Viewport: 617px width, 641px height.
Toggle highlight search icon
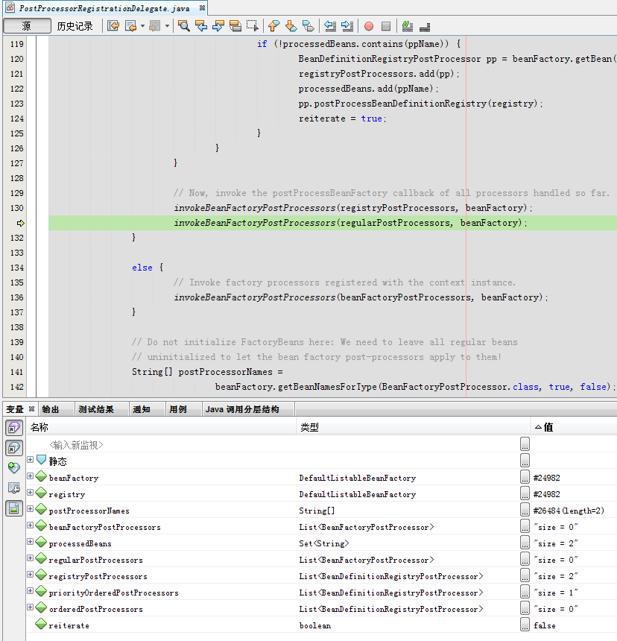click(235, 26)
